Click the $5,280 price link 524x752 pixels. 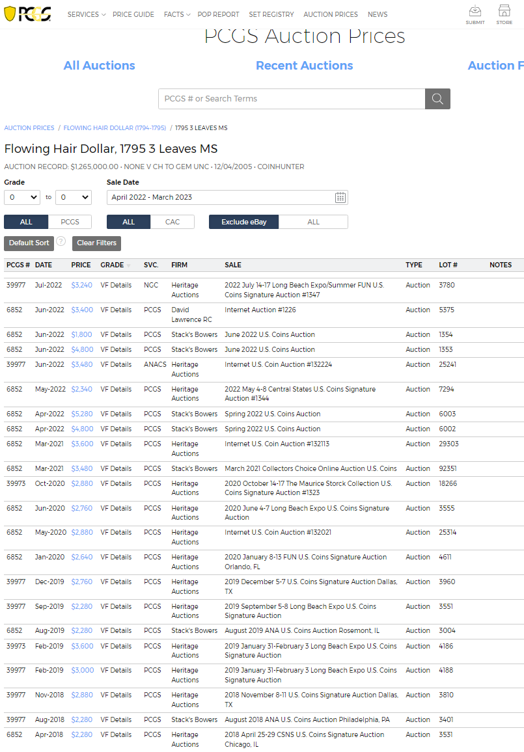(x=82, y=414)
